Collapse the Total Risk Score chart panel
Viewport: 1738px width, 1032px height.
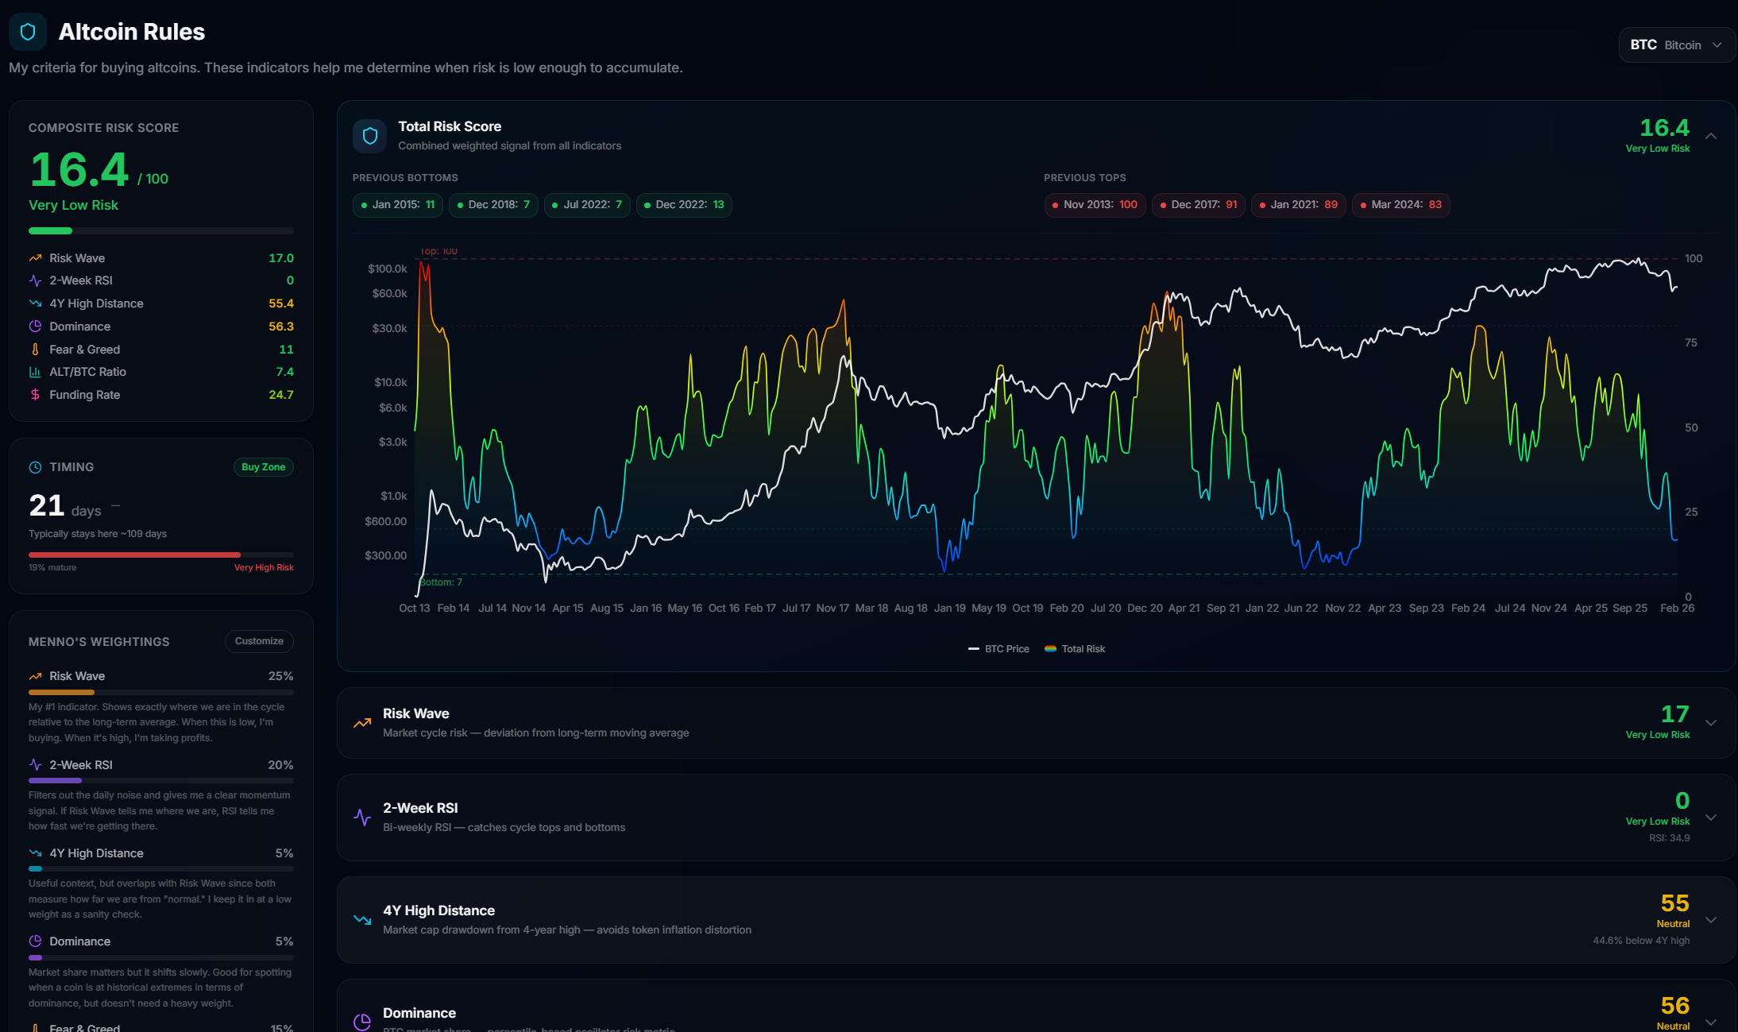[1711, 135]
